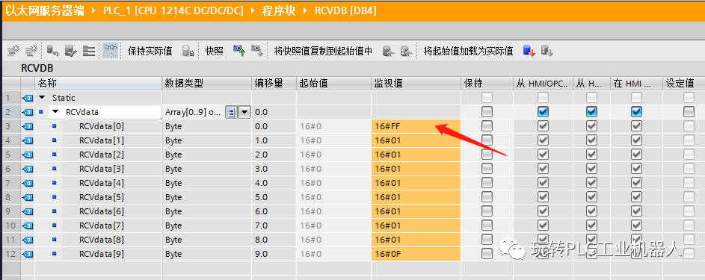The width and height of the screenshot is (705, 280).
Task: Toggle 保持 checkbox for Static row
Action: 487,97
